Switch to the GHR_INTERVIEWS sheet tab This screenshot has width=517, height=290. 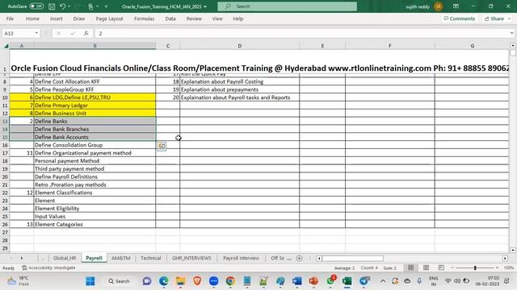coord(191,258)
